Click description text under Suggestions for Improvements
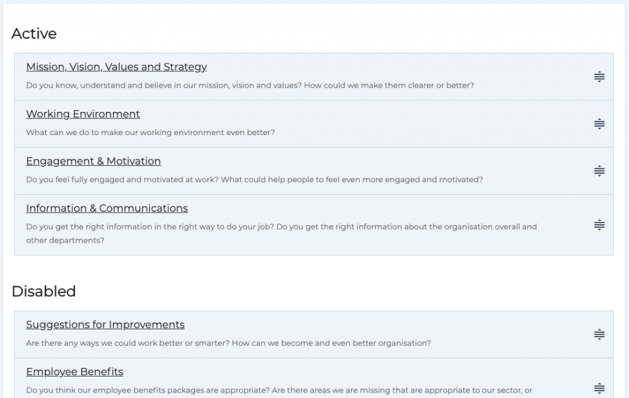Viewport: 629px width, 398px height. point(229,343)
